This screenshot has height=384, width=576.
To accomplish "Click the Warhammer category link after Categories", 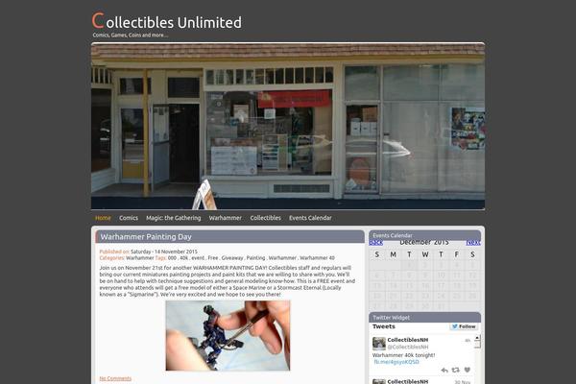I will pyautogui.click(x=139, y=258).
